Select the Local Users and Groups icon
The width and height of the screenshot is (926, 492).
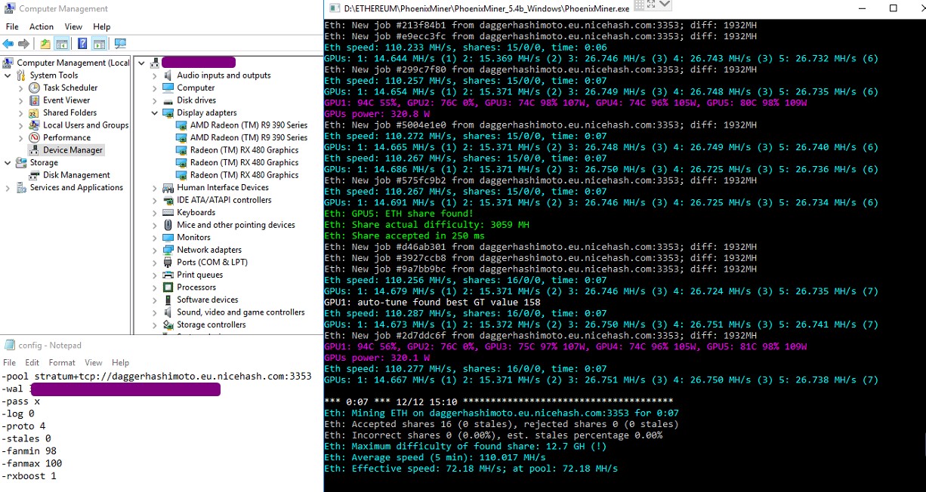pyautogui.click(x=35, y=125)
